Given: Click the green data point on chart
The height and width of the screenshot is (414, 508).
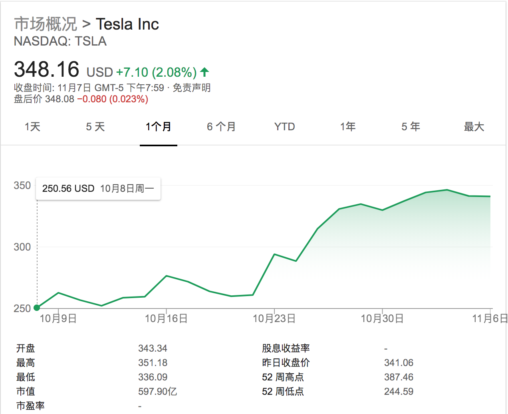Looking at the screenshot, I should (37, 308).
